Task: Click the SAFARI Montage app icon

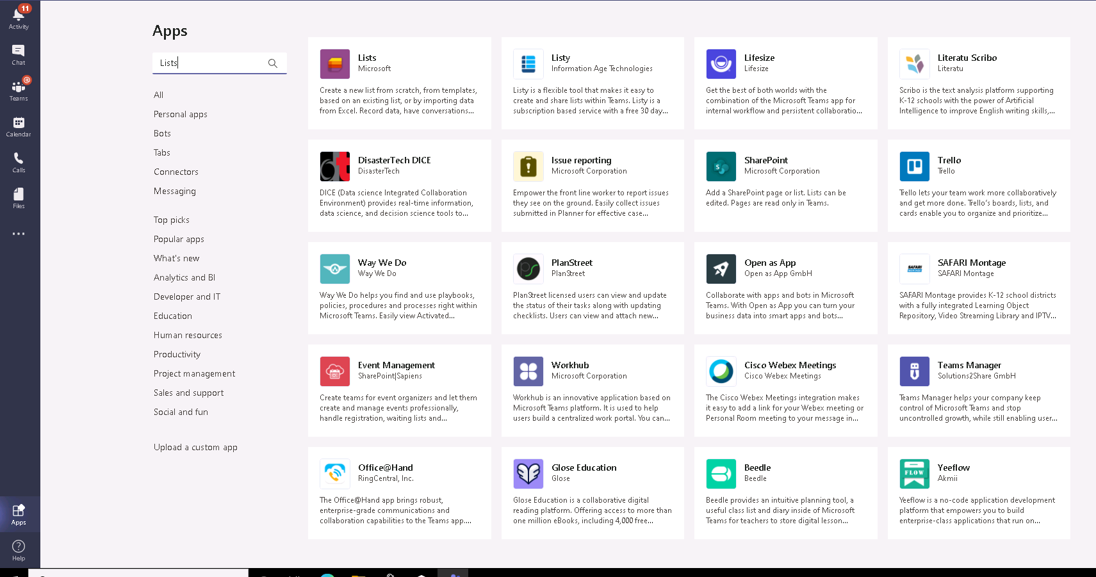Action: coord(915,269)
